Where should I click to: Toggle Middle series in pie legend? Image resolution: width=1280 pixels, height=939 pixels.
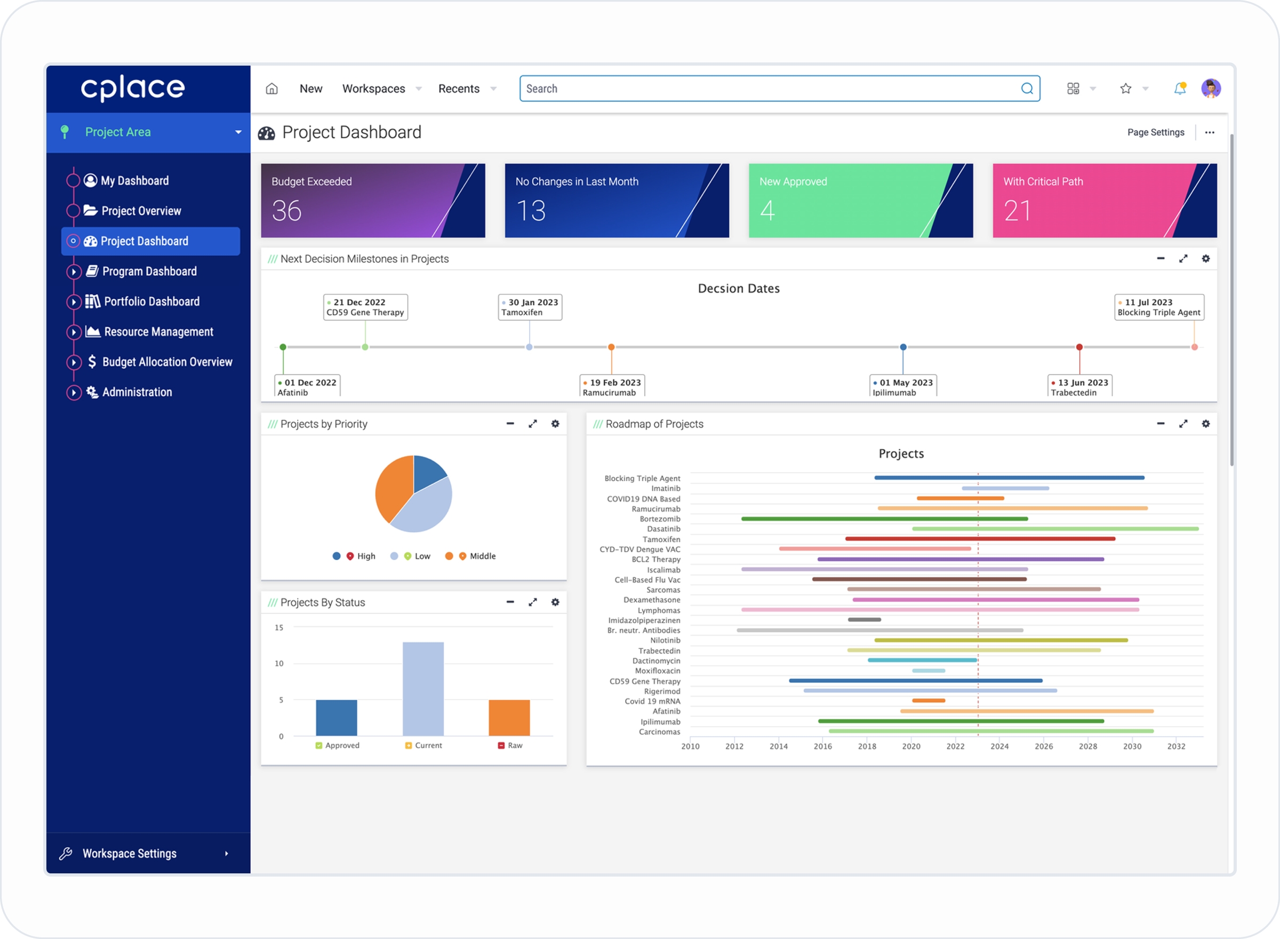(x=482, y=556)
